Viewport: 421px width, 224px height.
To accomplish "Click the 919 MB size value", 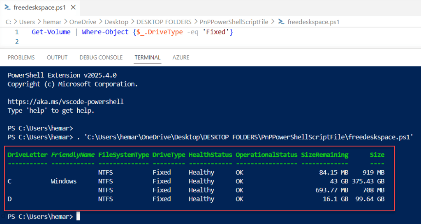I will click(x=373, y=173).
